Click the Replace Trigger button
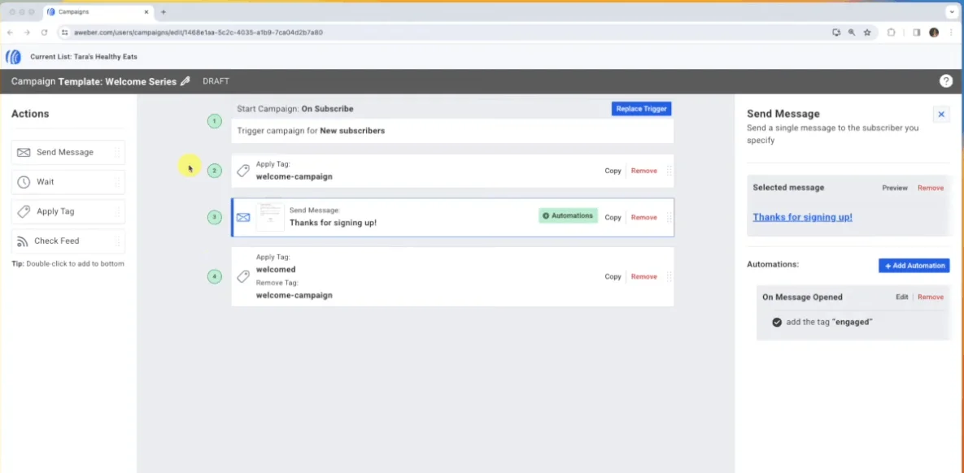 click(x=641, y=109)
